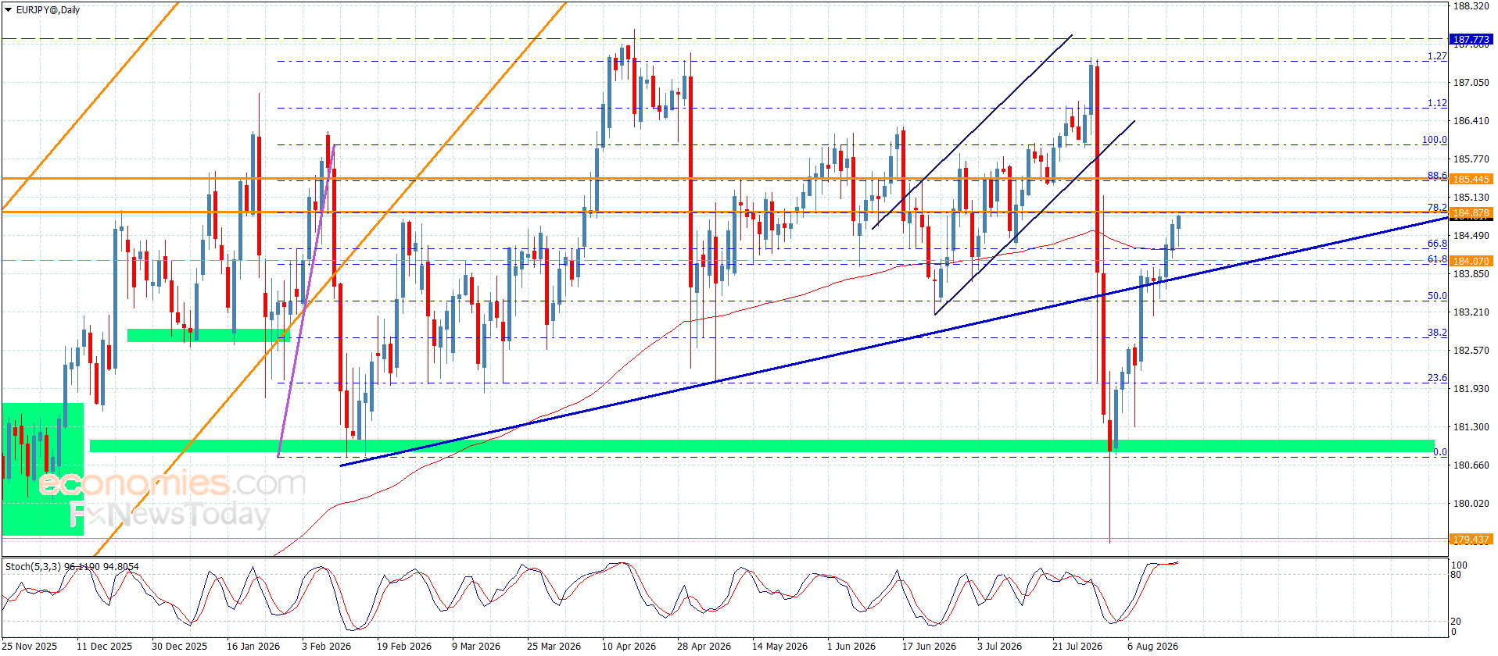Select the 10 Apr 2026 date marker
Viewport: 1498px width, 656px height.
point(629,646)
